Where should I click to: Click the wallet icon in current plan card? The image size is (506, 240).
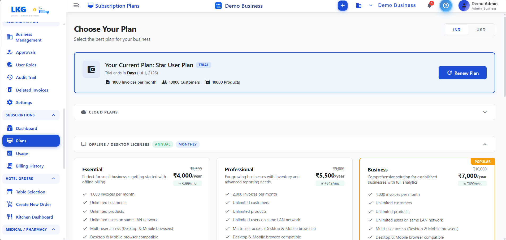[x=91, y=70]
